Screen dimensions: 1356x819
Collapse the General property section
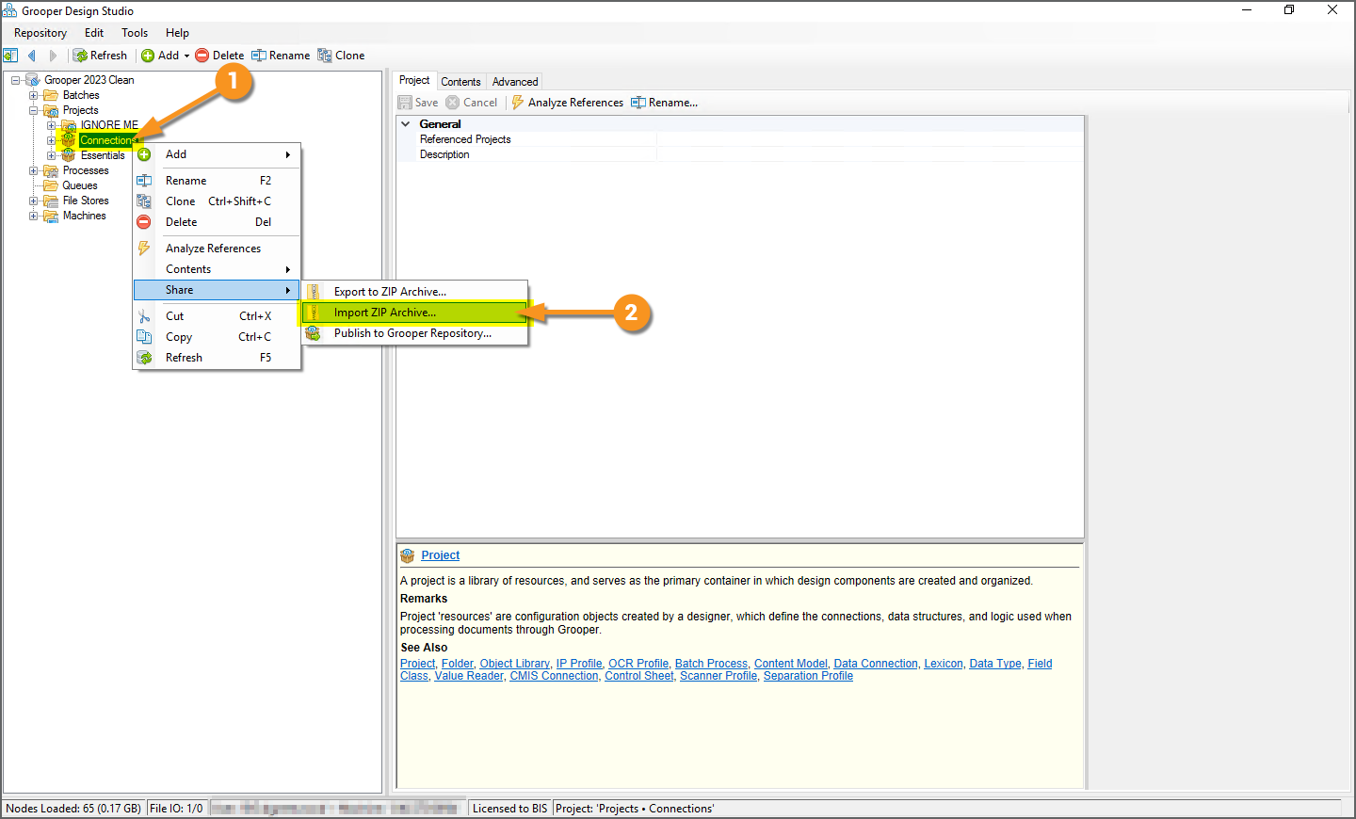[x=406, y=124]
